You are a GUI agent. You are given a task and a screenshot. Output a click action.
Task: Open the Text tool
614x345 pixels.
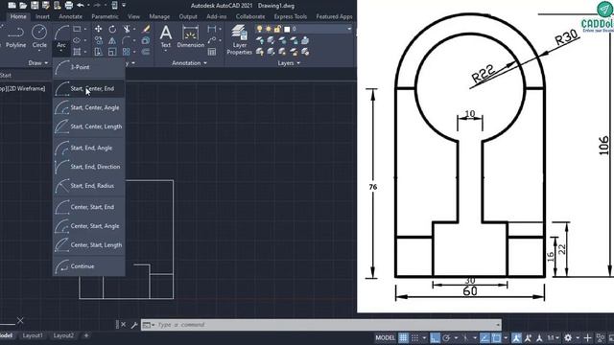click(166, 36)
